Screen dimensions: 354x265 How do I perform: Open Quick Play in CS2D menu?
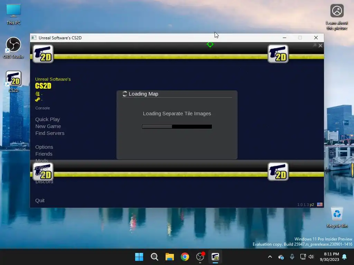(x=47, y=119)
